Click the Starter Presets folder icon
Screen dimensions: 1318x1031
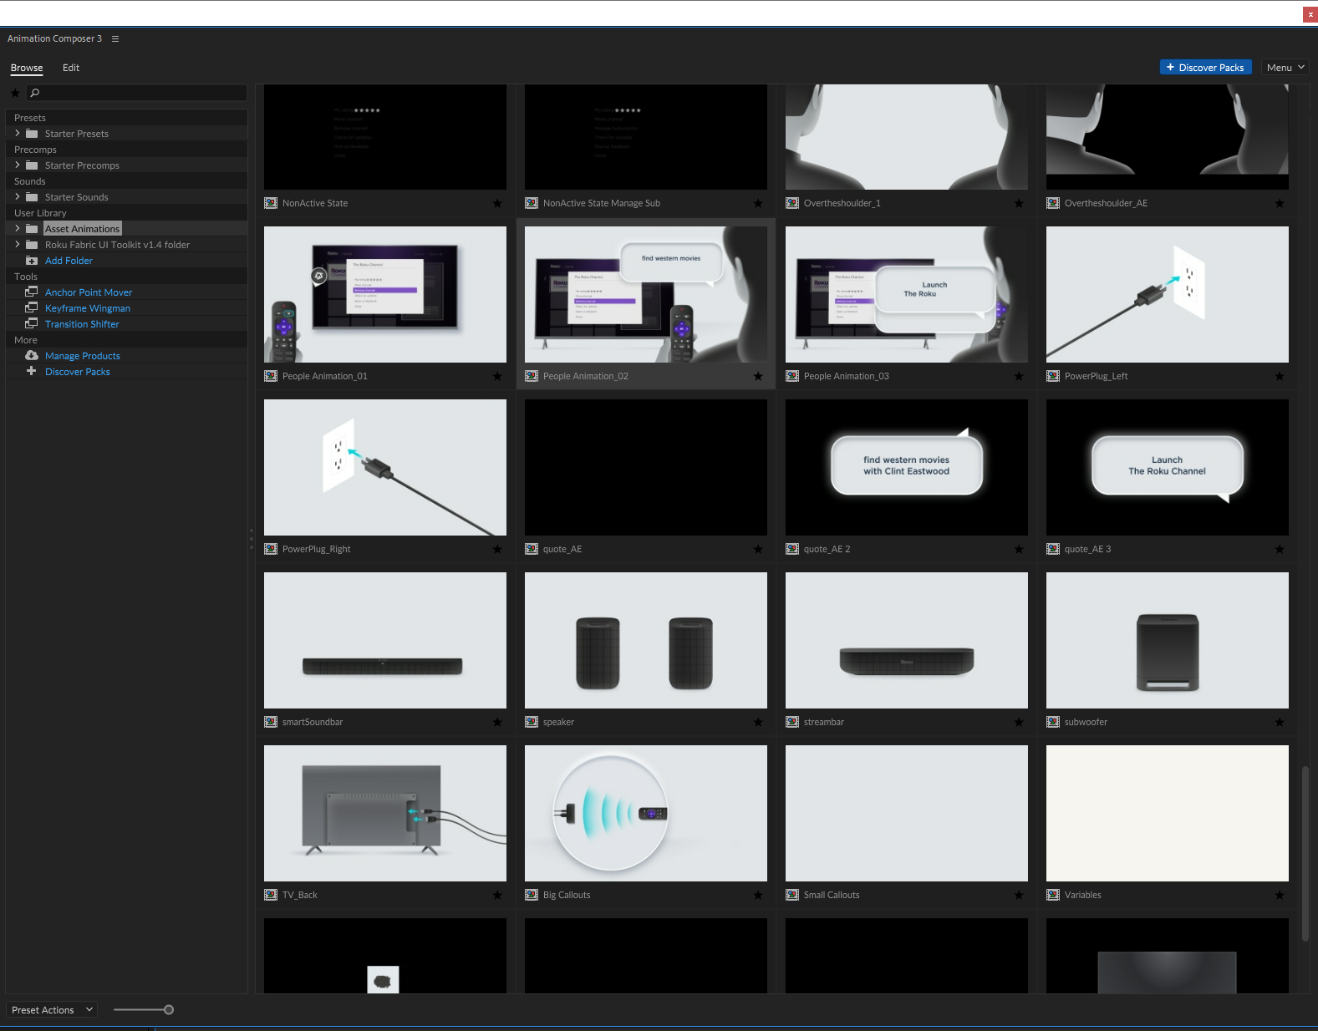coord(32,134)
